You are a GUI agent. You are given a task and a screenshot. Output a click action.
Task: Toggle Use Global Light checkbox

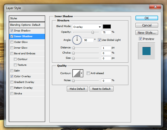tap(99, 40)
